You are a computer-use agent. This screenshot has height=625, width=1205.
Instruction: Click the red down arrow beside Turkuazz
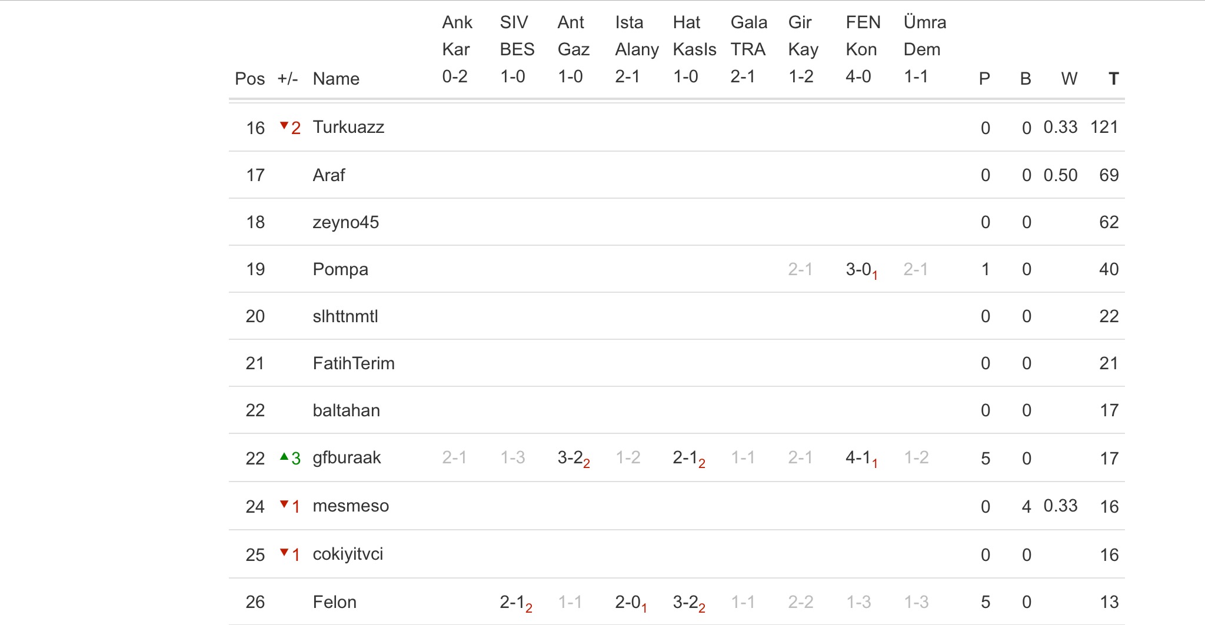click(284, 125)
